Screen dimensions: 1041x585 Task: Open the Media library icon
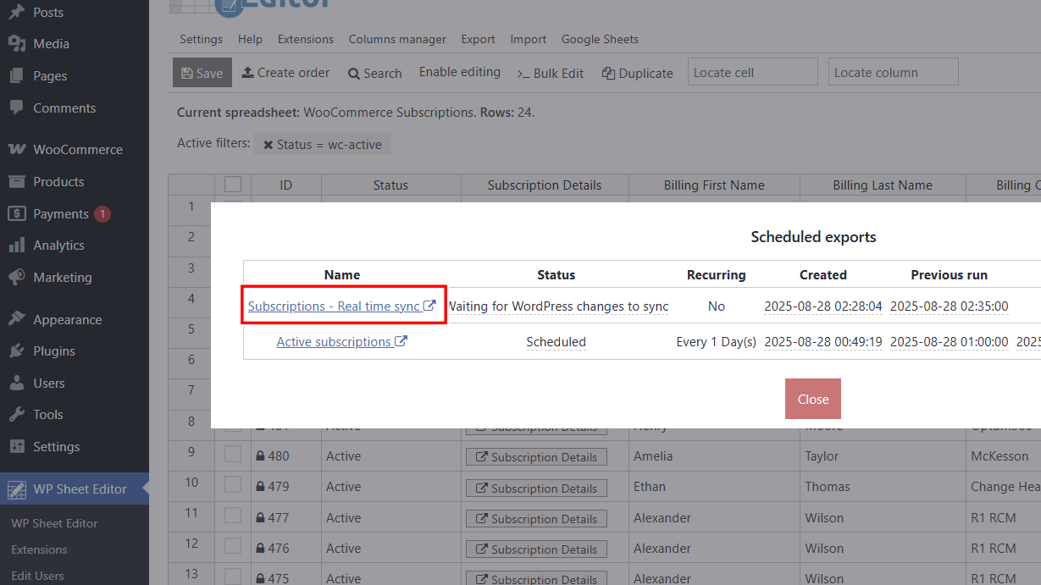point(16,44)
